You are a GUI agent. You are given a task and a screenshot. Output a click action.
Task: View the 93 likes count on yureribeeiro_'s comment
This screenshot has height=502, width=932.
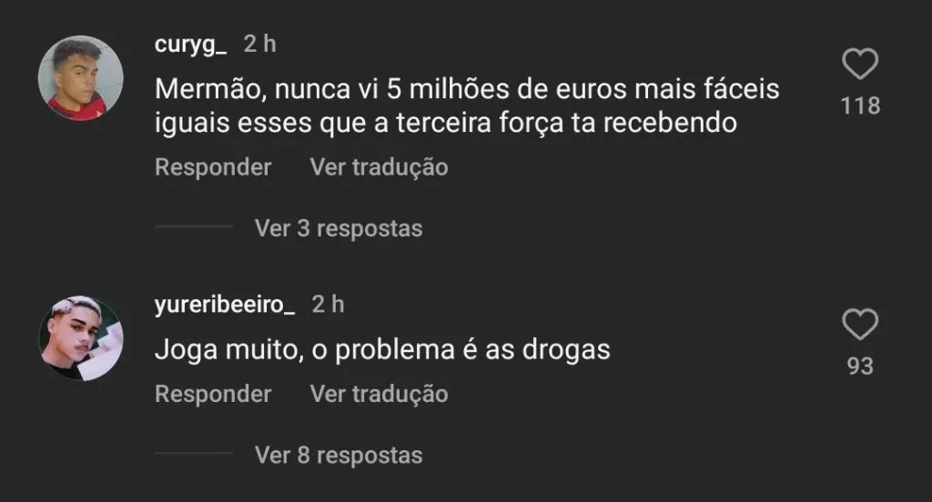860,366
